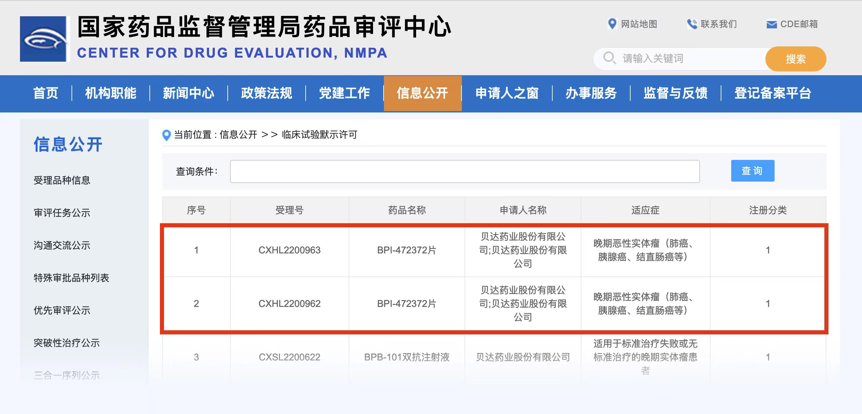Open the 优先审评公示 sidebar link

[62, 311]
